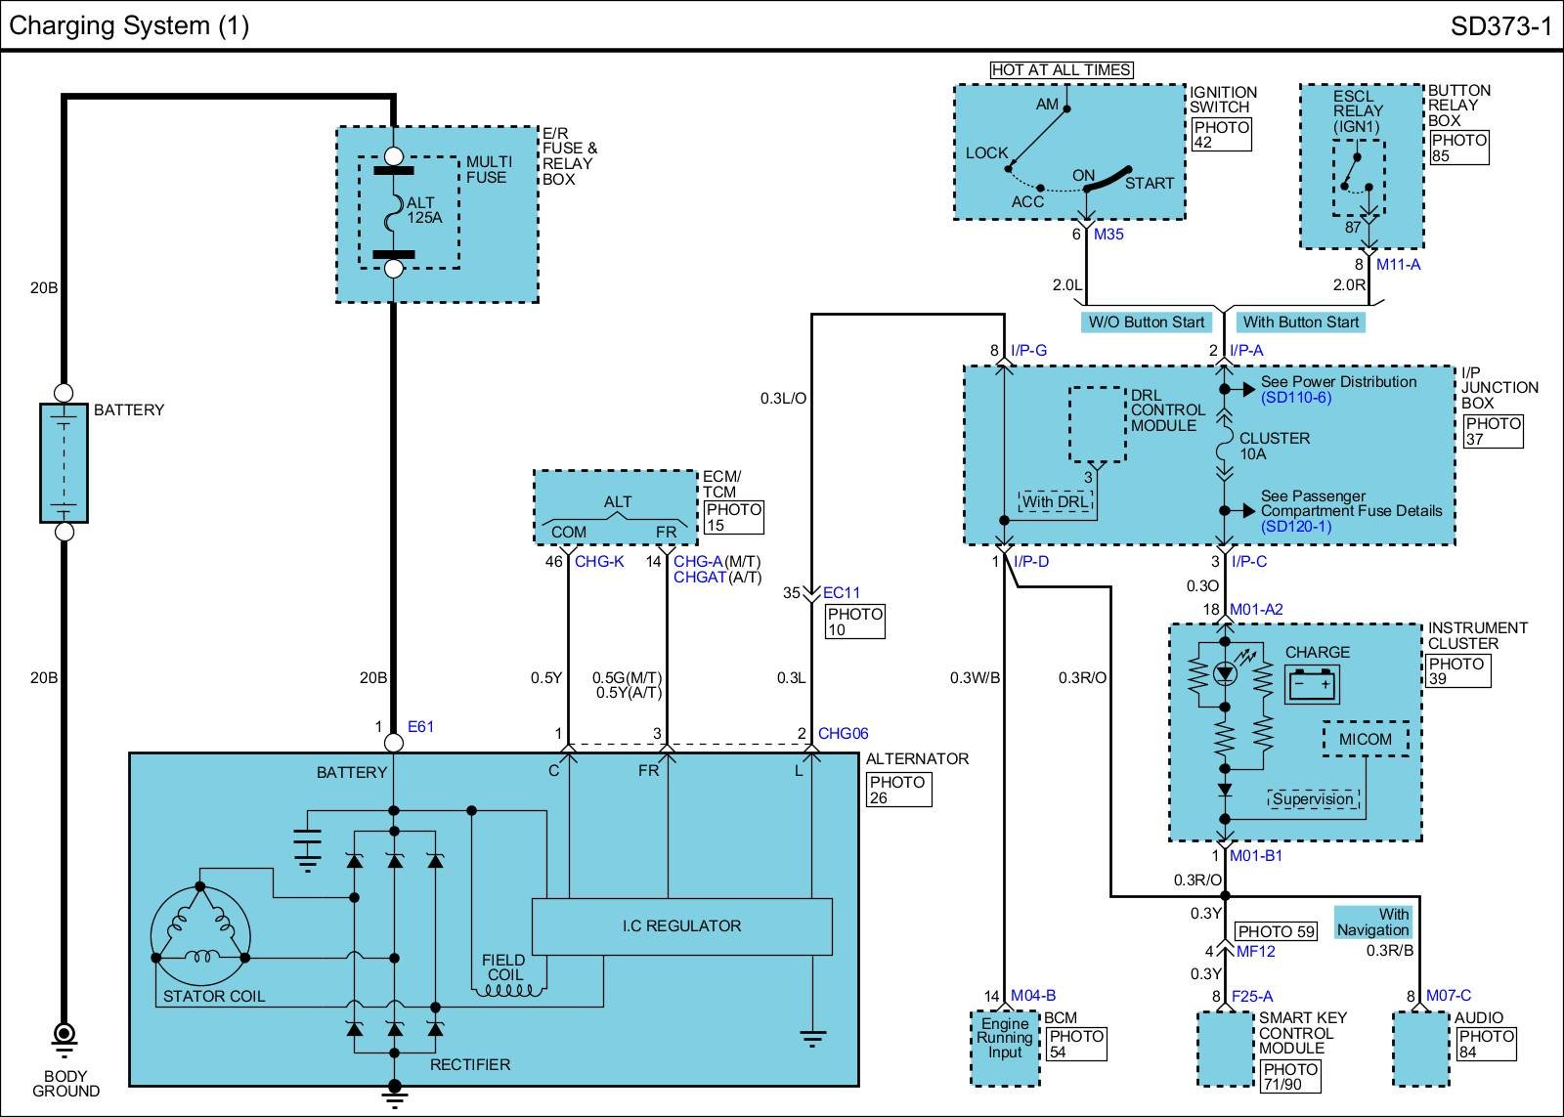Open PHOTO 39 for instrument cluster

(1456, 671)
